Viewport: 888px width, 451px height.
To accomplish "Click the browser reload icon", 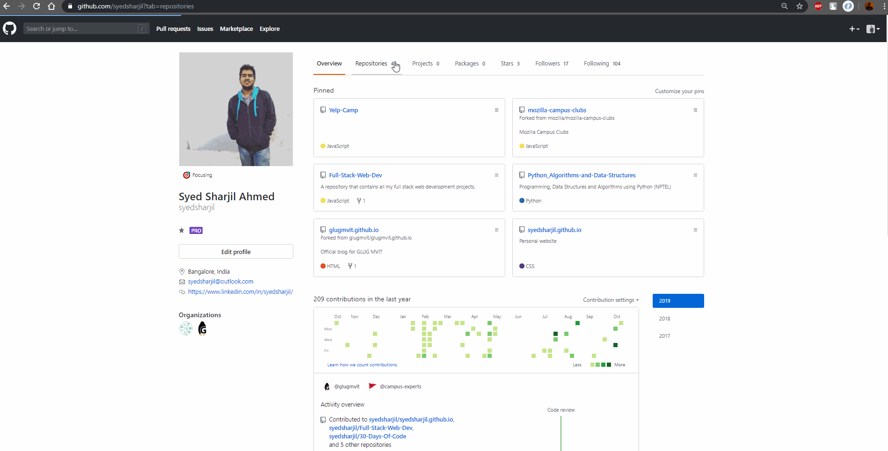I will [x=36, y=6].
